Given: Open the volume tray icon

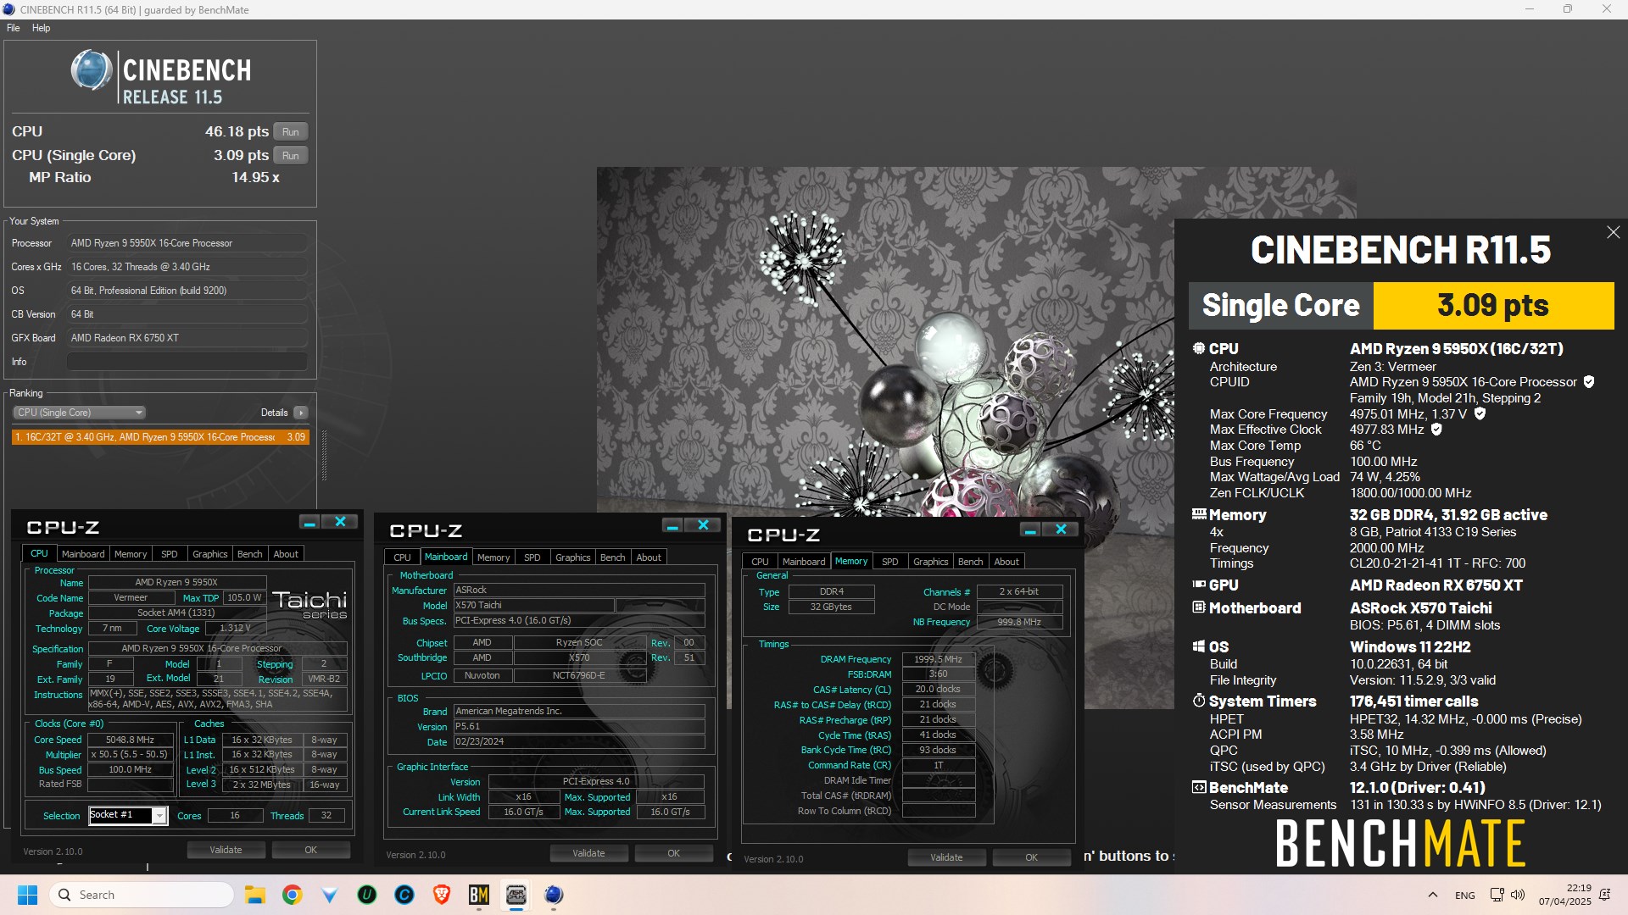Looking at the screenshot, I should pyautogui.click(x=1518, y=895).
